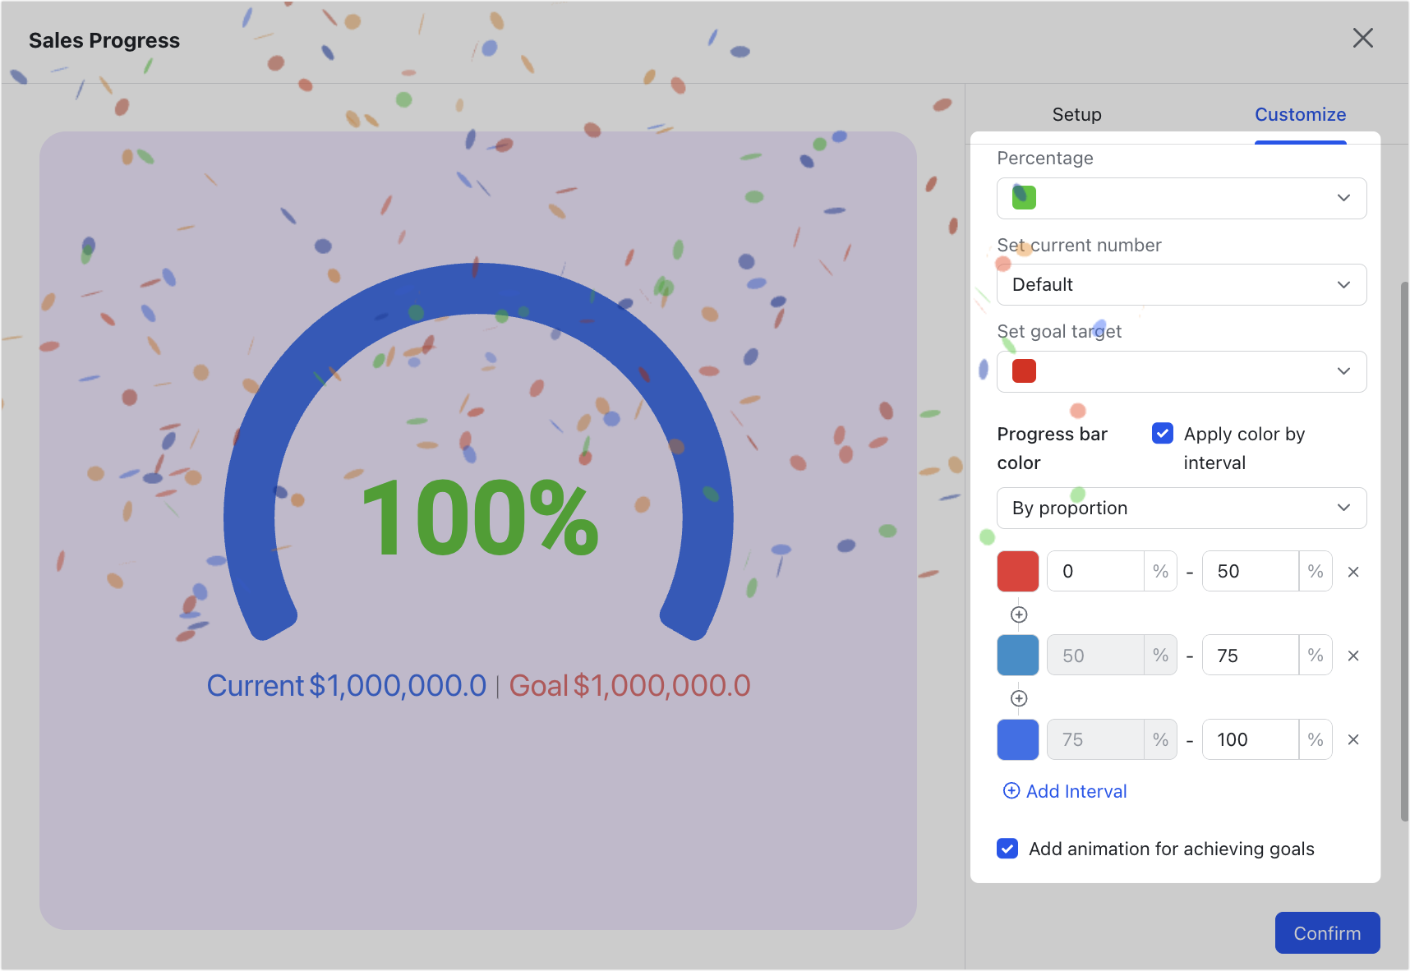Select the Customize tab
1410x971 pixels.
pos(1300,114)
